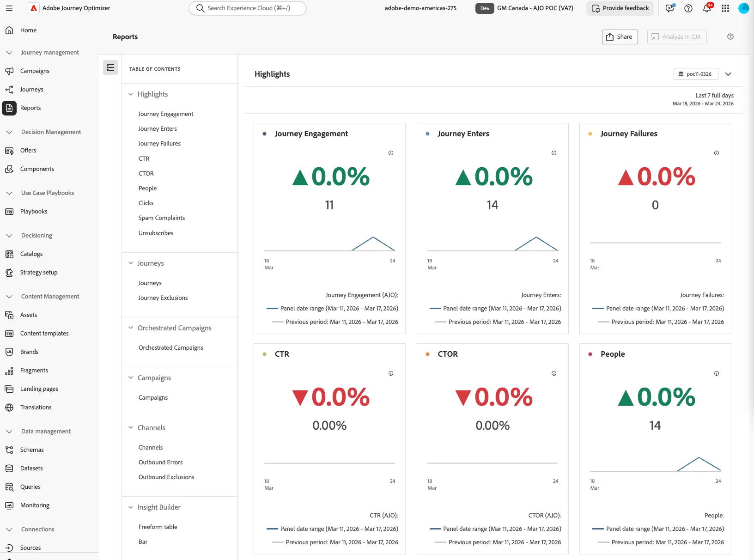Jump to Journey Exclusions in contents

[x=163, y=298]
